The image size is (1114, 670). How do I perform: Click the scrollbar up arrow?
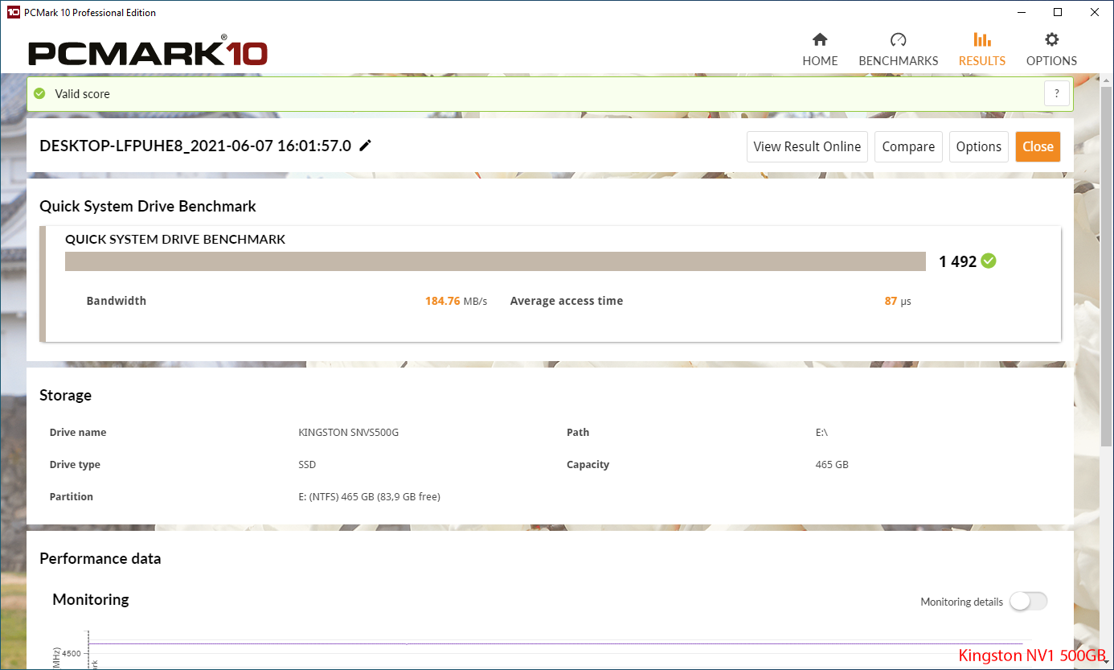[x=1107, y=79]
